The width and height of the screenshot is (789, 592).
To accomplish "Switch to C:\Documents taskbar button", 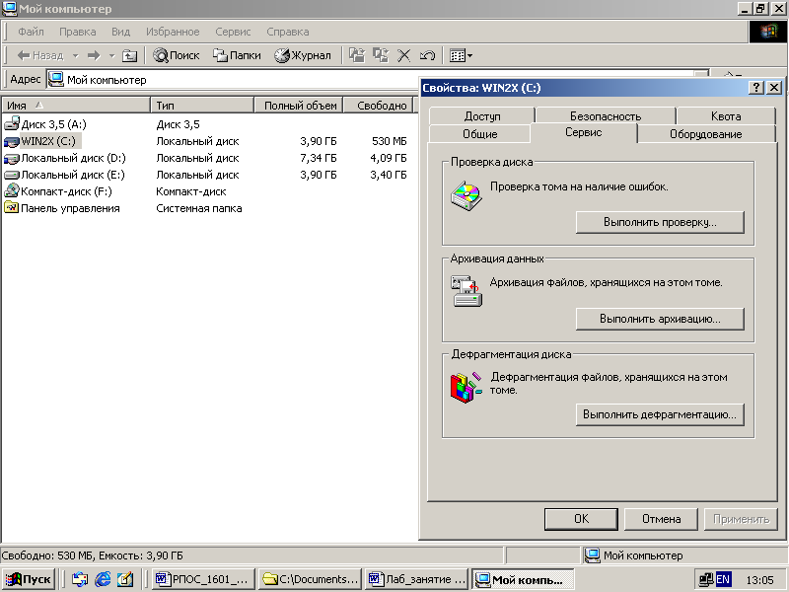I will 312,579.
